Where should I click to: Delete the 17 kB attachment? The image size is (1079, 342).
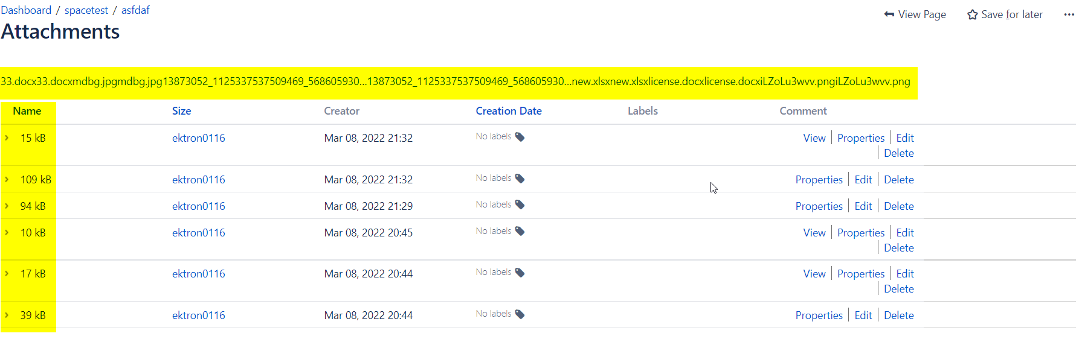pos(899,289)
